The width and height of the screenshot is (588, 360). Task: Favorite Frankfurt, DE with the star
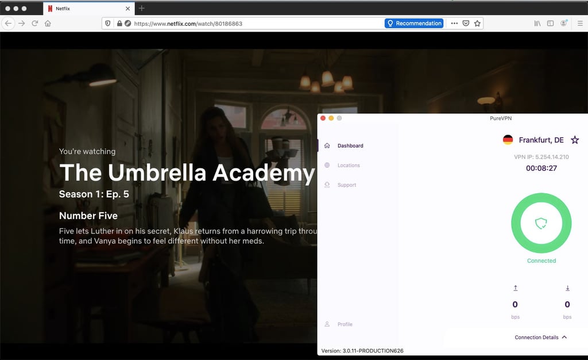click(x=574, y=140)
